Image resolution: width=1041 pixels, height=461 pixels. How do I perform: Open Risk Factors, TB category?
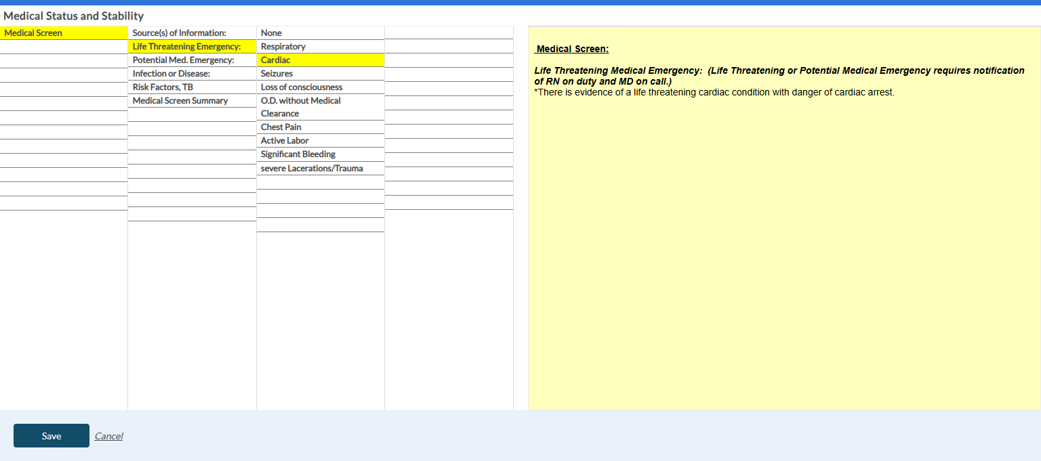(x=192, y=87)
